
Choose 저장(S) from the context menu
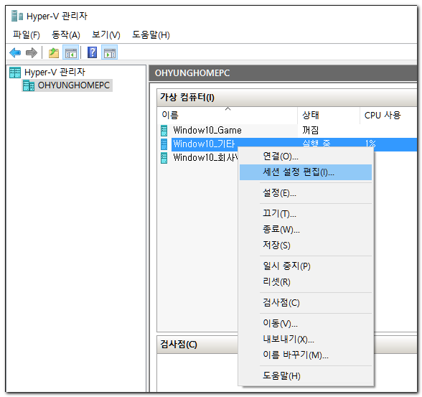coord(306,245)
